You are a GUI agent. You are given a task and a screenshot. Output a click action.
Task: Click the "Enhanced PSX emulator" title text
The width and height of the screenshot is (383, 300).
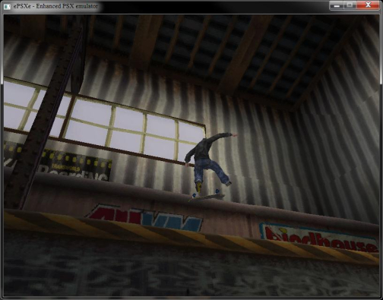click(x=67, y=6)
